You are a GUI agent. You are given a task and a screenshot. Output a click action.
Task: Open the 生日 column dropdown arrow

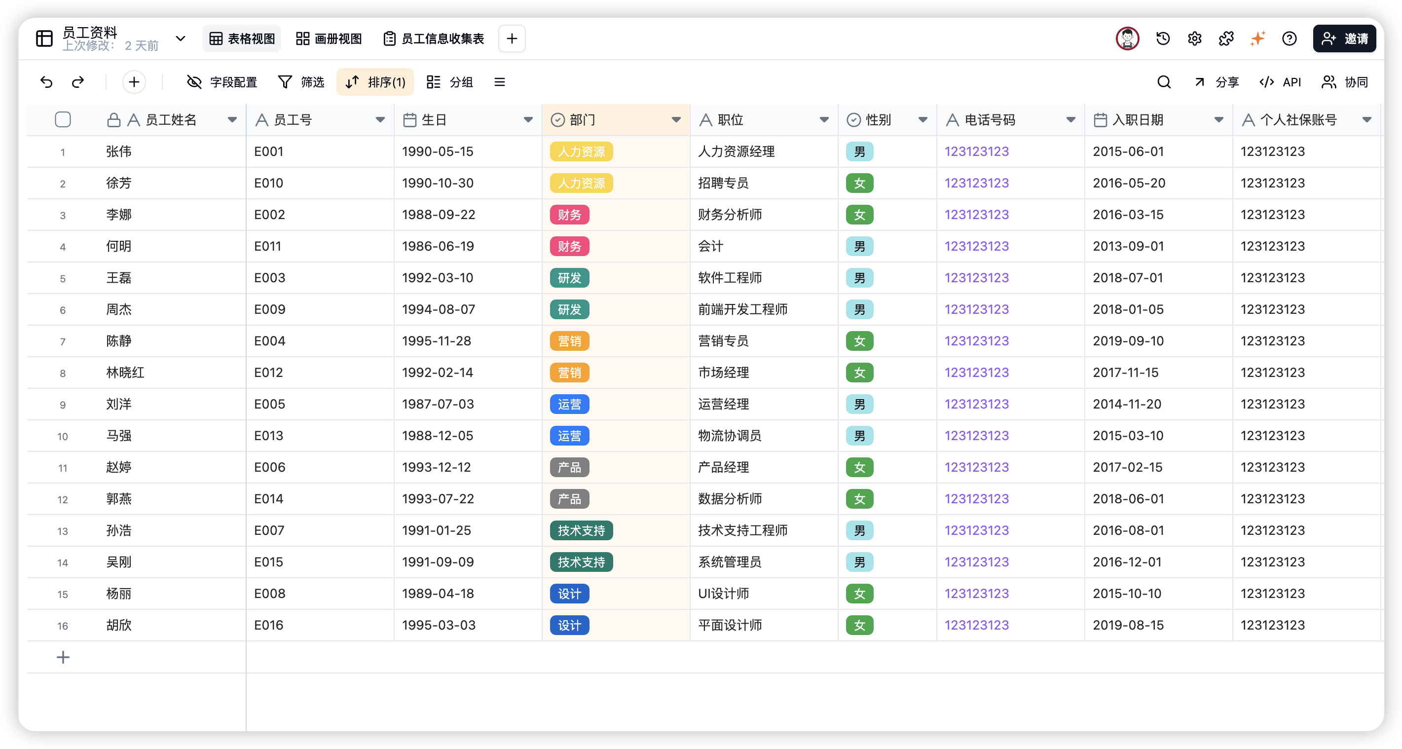click(528, 120)
